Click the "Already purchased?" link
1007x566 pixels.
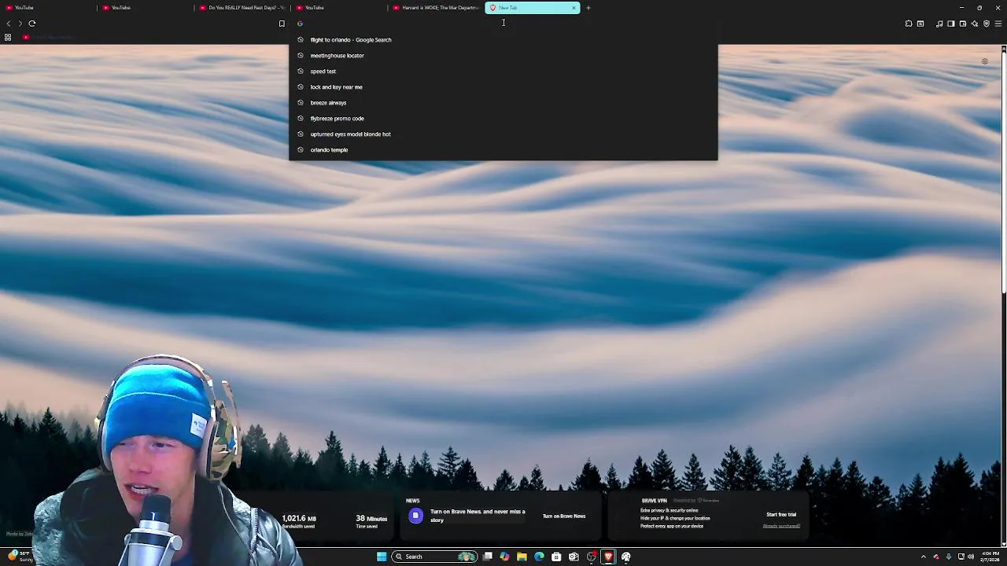point(781,526)
